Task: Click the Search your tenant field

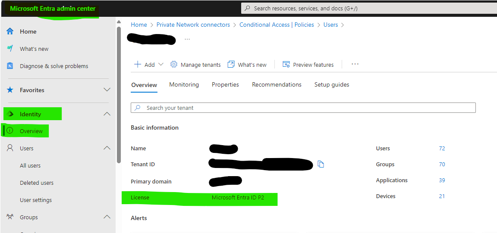Action: (303, 108)
